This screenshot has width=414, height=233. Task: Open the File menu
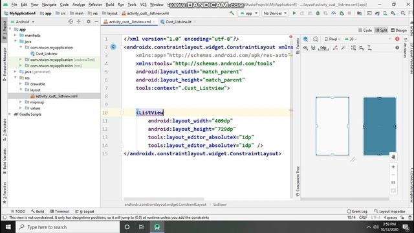[14, 5]
